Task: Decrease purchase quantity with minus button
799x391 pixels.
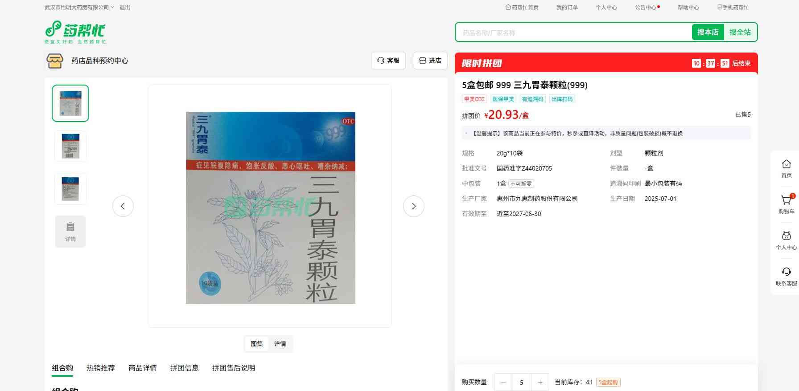Action: point(503,382)
